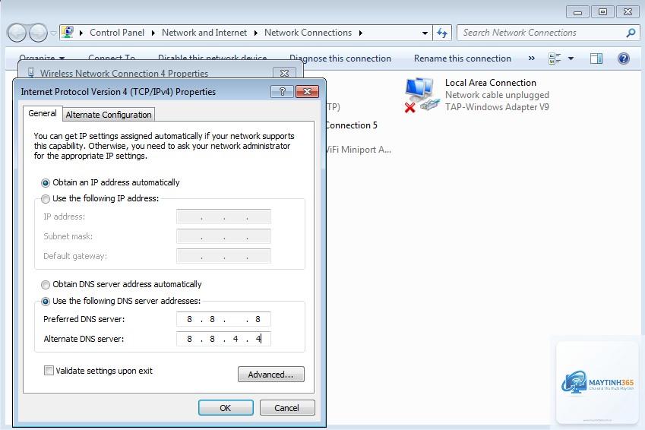
Task: Maximize the Network Connections window
Action: click(x=602, y=12)
